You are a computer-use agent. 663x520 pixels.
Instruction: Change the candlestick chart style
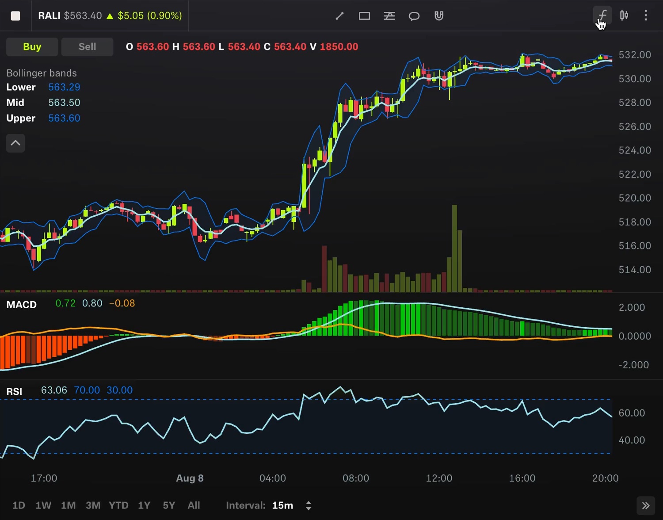coord(624,15)
